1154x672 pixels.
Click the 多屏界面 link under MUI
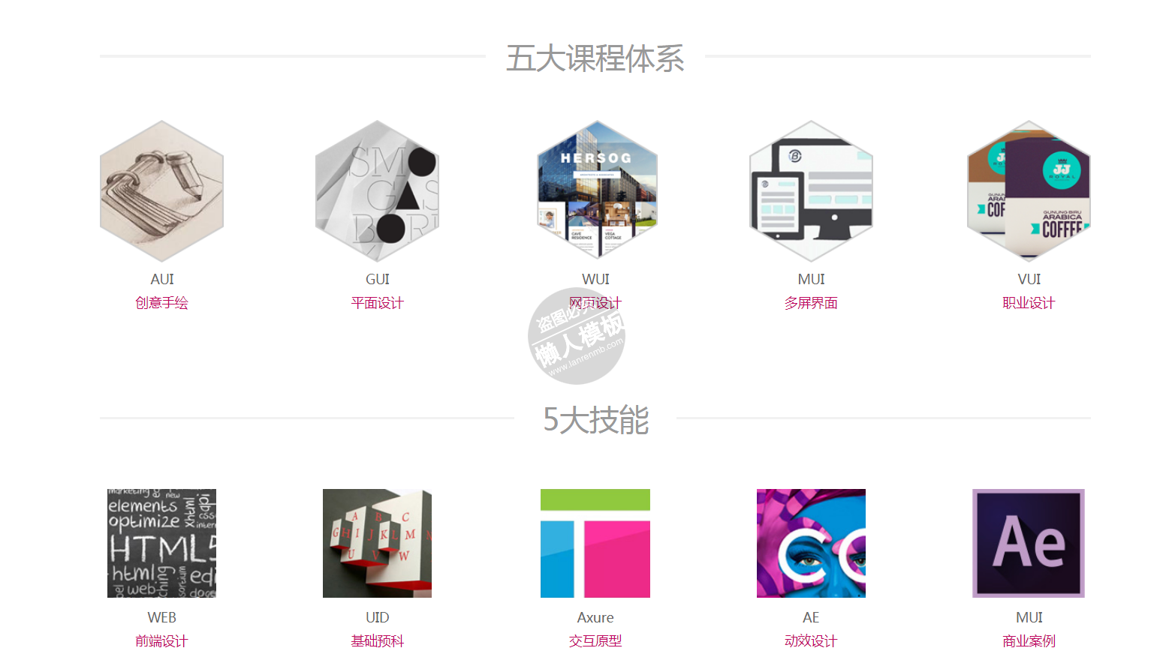(811, 303)
